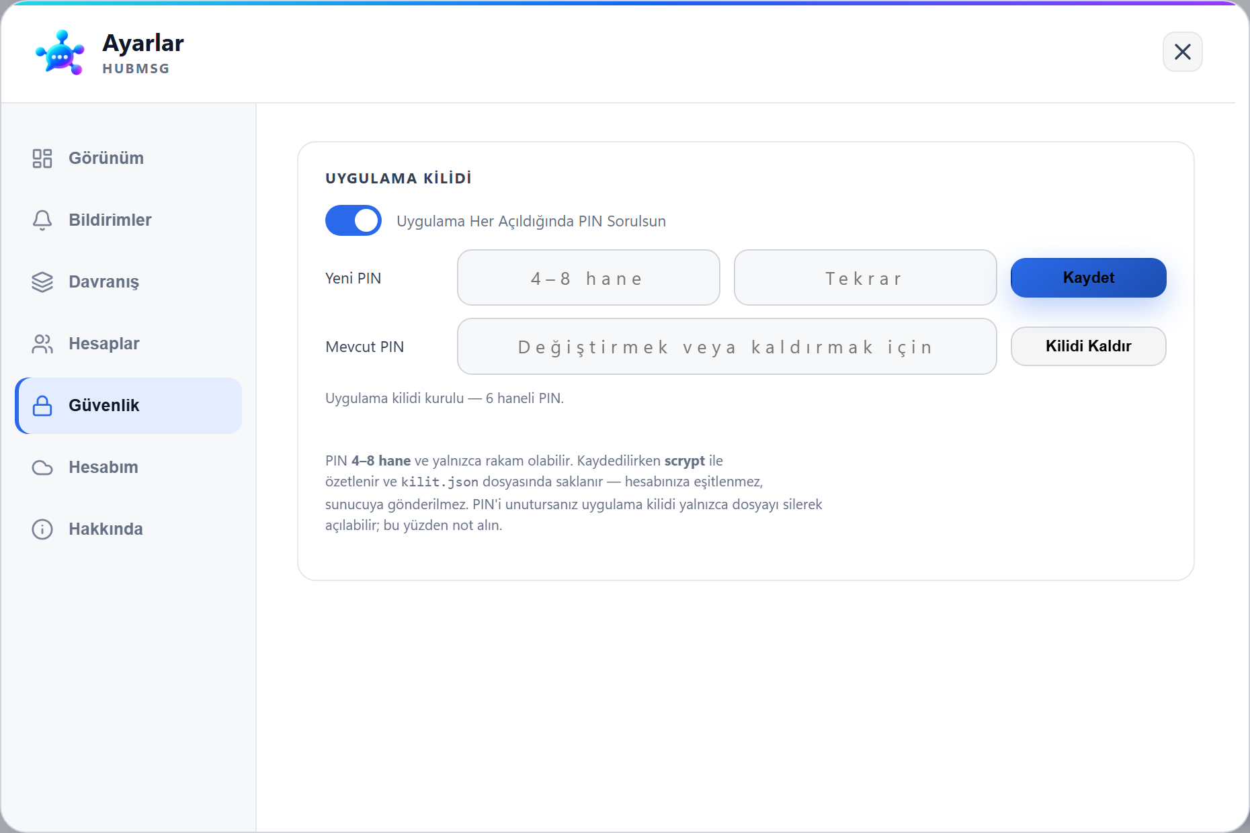The image size is (1250, 833).
Task: Click the Hesaplar users icon
Action: click(42, 344)
